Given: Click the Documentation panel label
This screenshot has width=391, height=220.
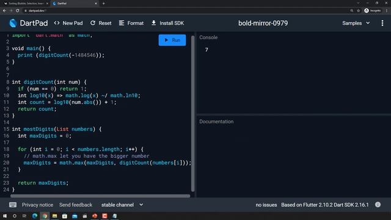Looking at the screenshot, I should pyautogui.click(x=216, y=122).
